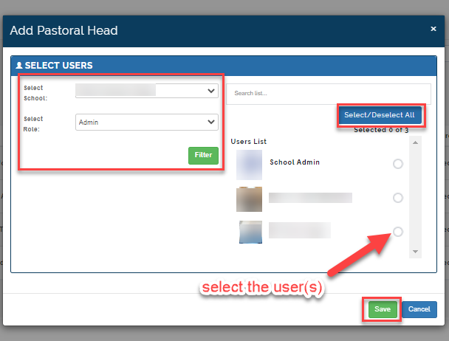Click the green Filter button
The width and height of the screenshot is (449, 341).
point(203,156)
